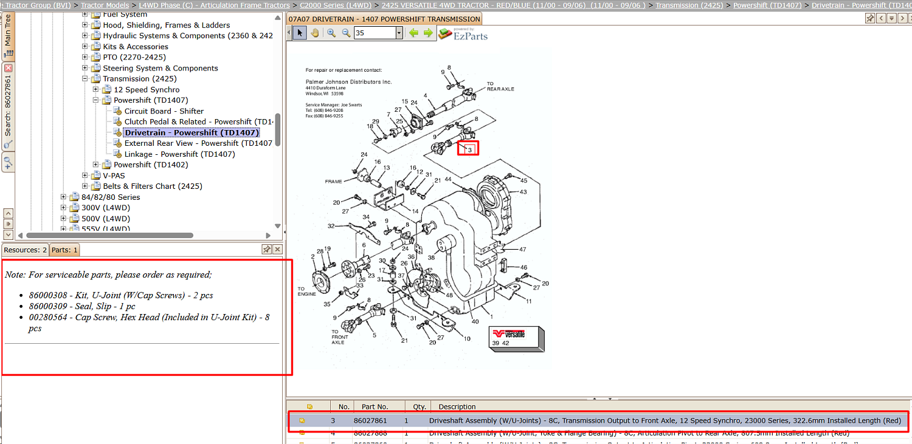Open the new search side tab icon
912x444 pixels.
click(8, 162)
